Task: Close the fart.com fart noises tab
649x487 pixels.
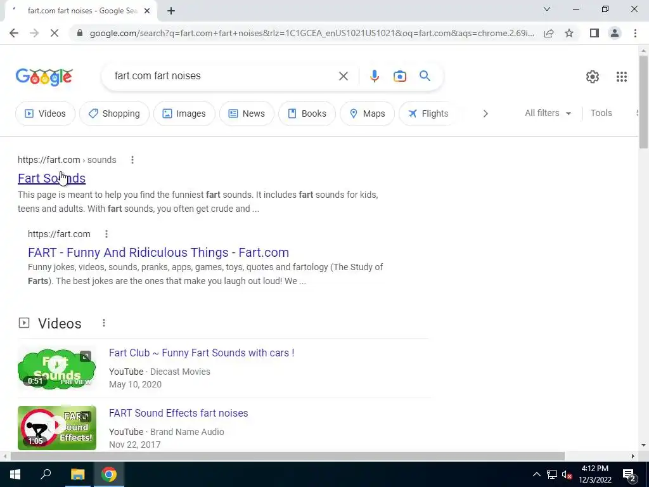Action: pos(147,11)
